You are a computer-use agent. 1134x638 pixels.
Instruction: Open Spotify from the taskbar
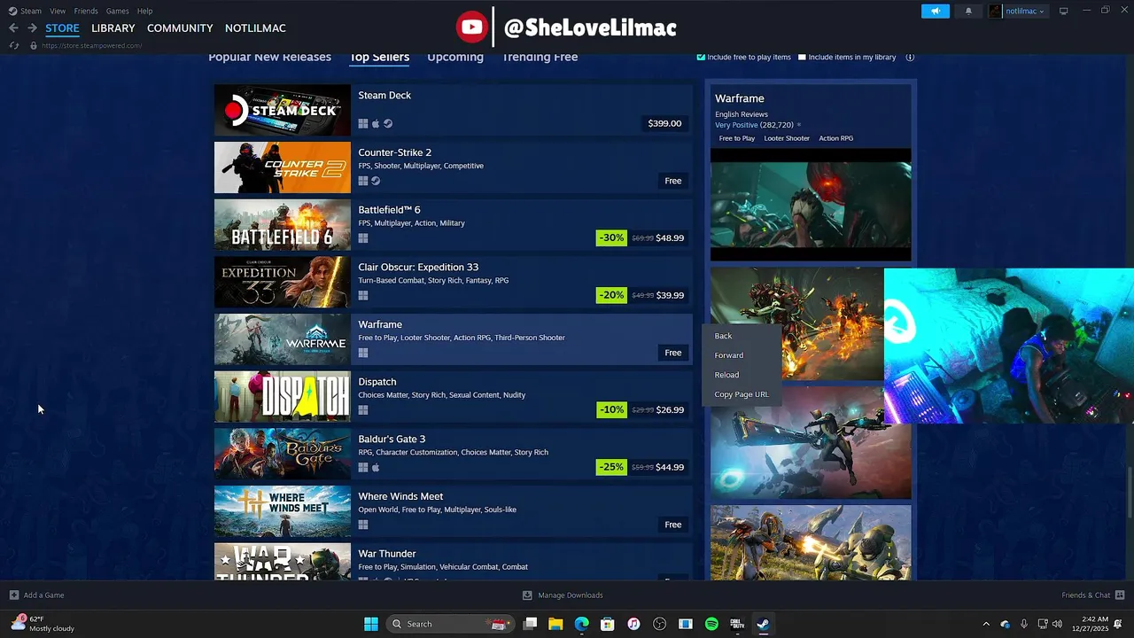tap(711, 624)
